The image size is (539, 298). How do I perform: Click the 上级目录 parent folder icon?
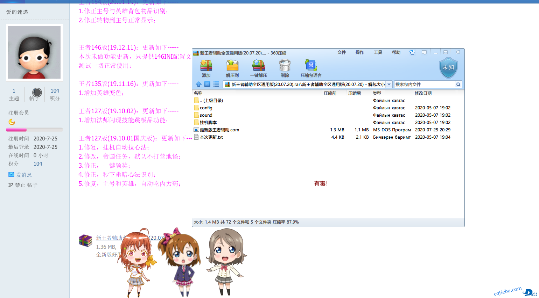tap(196, 100)
